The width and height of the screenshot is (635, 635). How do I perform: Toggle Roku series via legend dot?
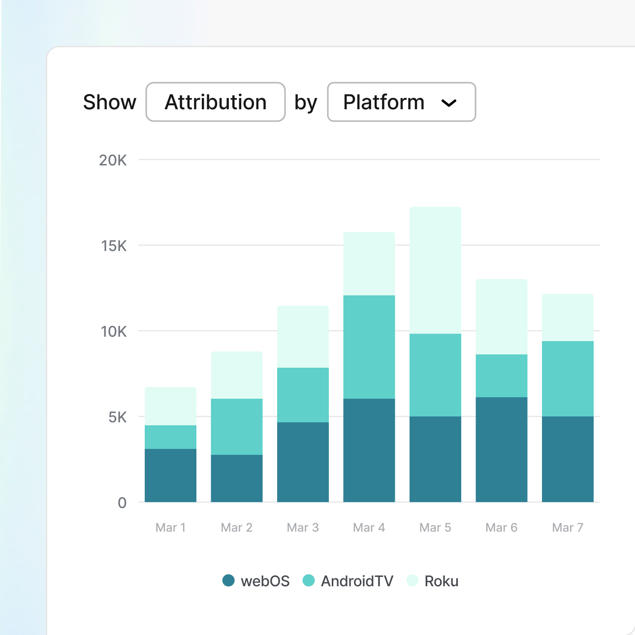coord(413,581)
